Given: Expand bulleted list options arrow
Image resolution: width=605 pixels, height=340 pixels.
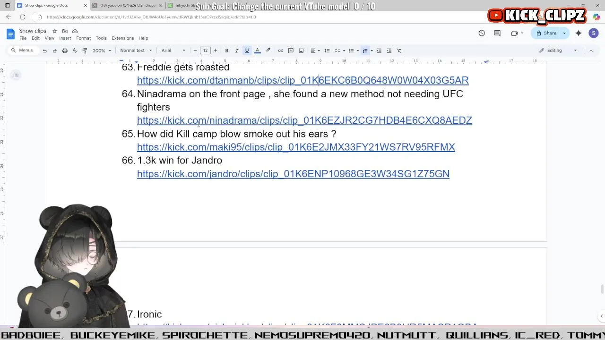Looking at the screenshot, I should point(357,51).
